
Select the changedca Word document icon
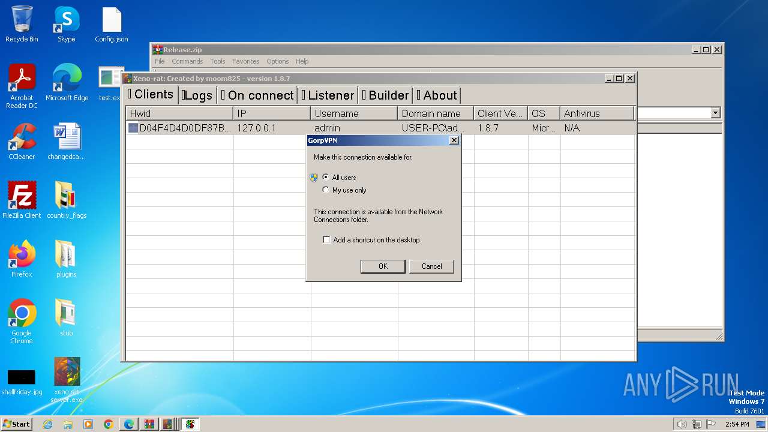tap(67, 142)
